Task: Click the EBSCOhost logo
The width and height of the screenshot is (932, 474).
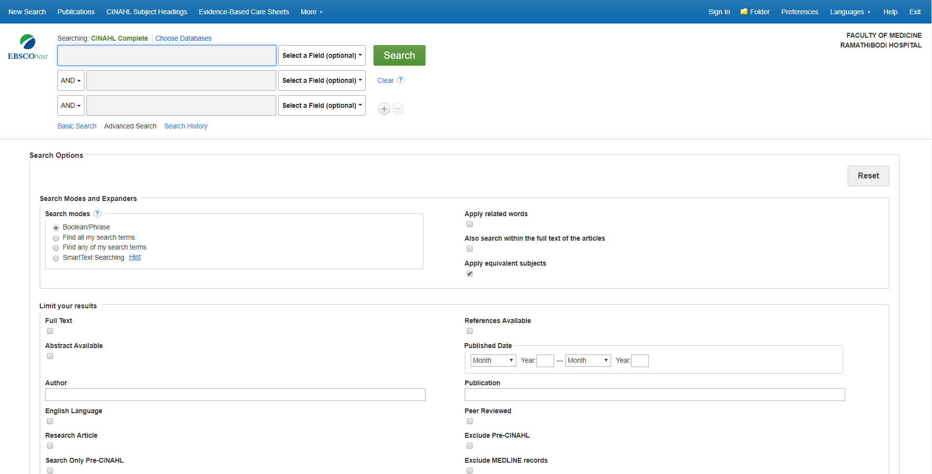Action: (x=27, y=47)
